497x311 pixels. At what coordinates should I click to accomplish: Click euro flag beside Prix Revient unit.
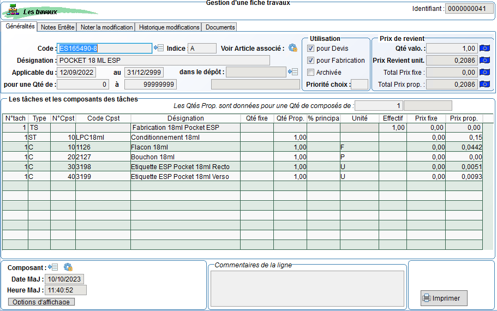coord(484,60)
